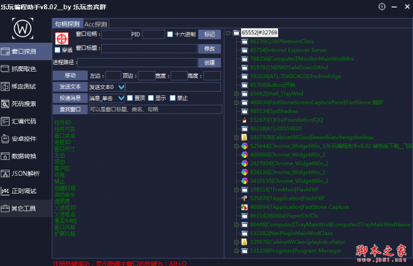Select 65754|Internet Explorer Server row
This screenshot has width=413, height=266.
[x=288, y=50]
